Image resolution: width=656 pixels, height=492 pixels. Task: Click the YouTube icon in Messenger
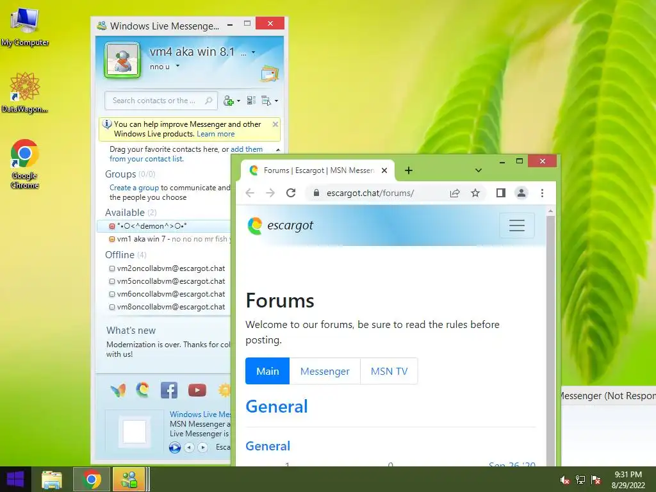tap(197, 390)
